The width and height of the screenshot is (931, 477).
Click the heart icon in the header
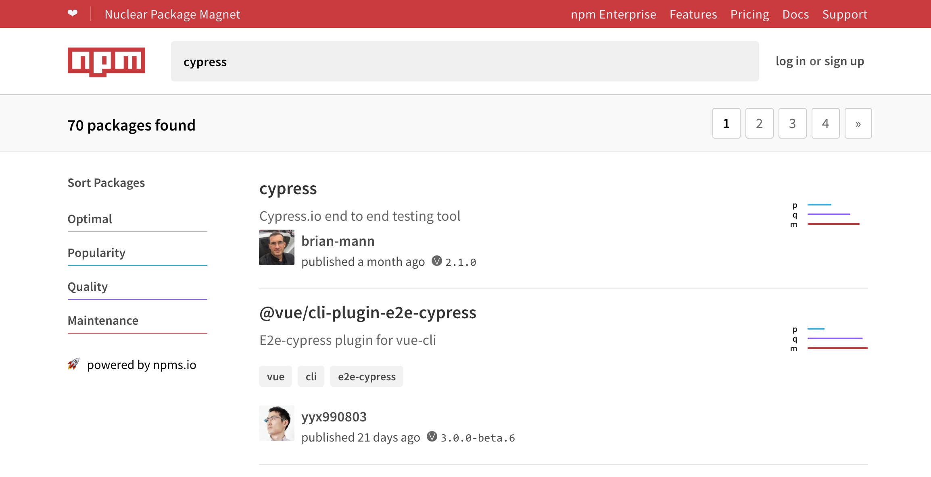[x=73, y=13]
